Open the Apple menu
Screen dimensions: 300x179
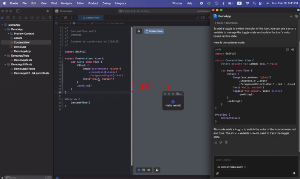(4, 3)
